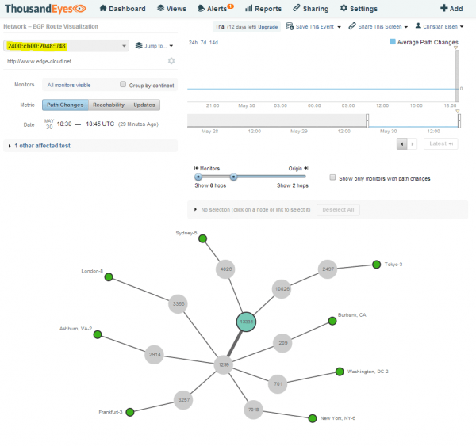Select the 7d time range
The width and height of the screenshot is (476, 446).
point(203,43)
